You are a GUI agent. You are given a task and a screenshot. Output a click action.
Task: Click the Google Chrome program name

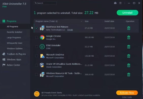pos(53,36)
